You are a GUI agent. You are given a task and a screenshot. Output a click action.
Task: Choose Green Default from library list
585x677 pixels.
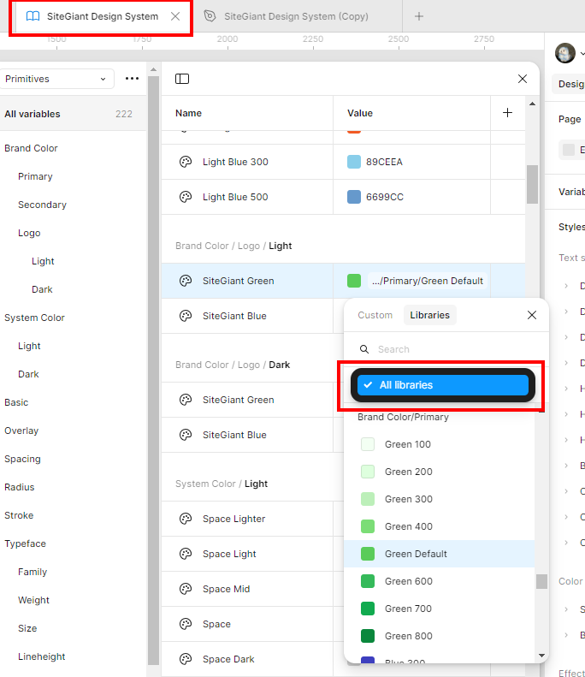[440, 554]
